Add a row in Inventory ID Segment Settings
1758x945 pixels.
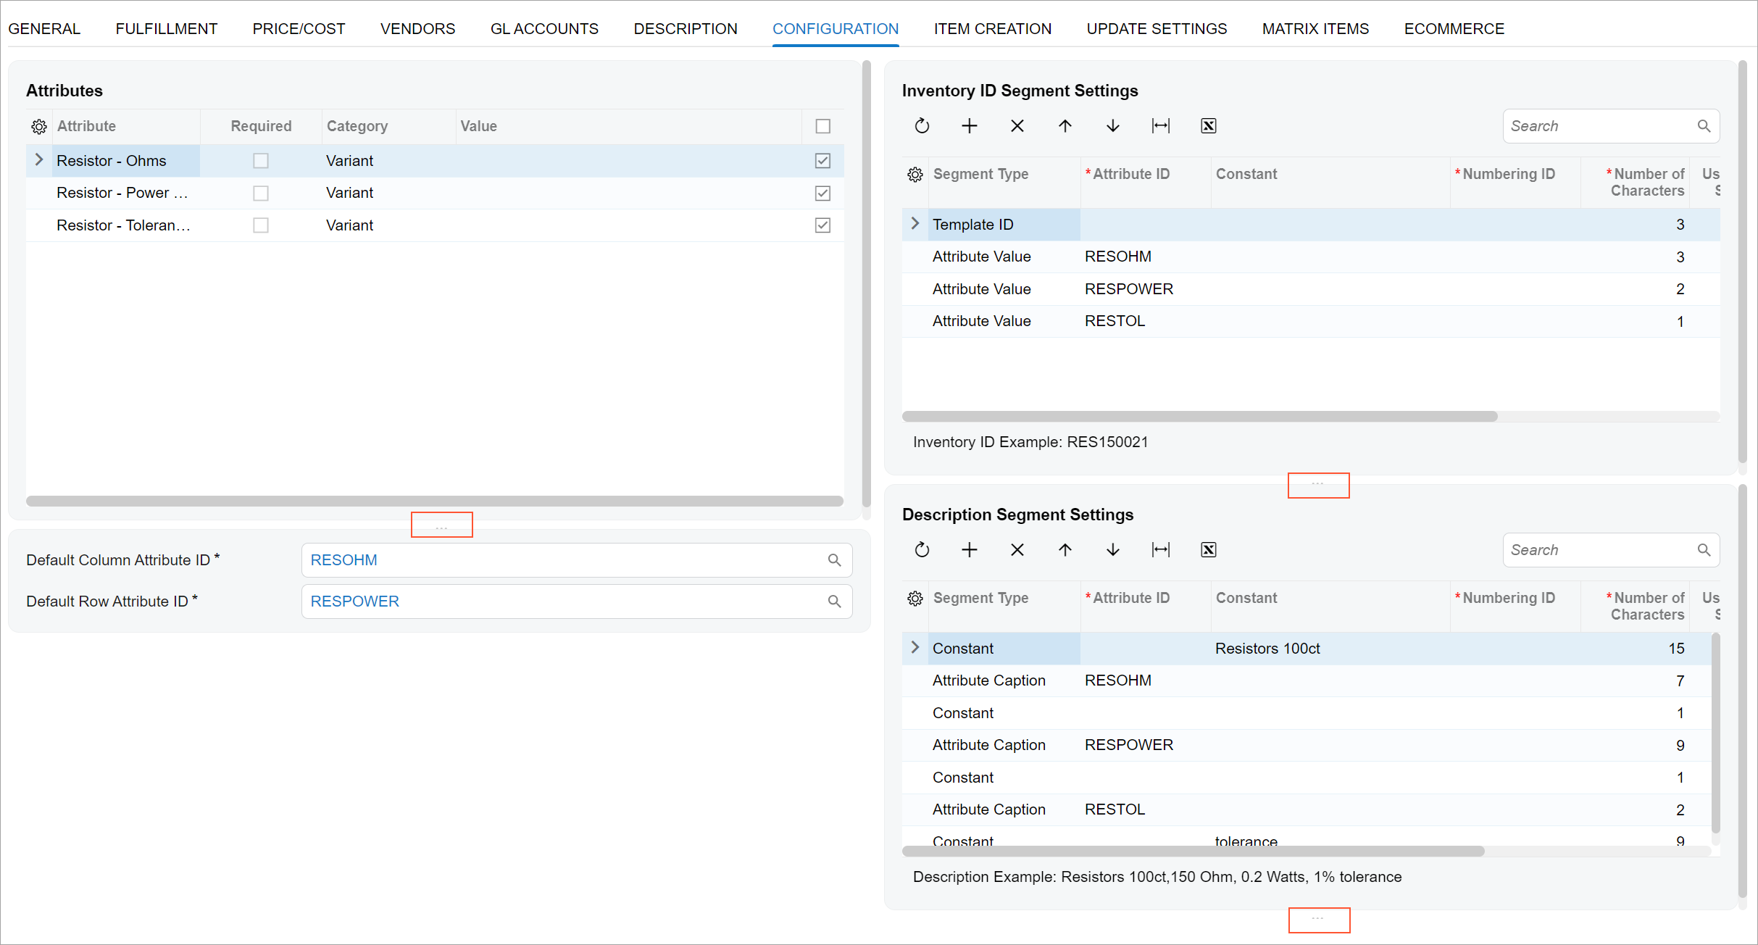[970, 126]
